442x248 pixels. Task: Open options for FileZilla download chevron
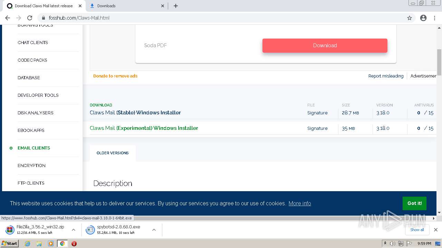point(74,230)
